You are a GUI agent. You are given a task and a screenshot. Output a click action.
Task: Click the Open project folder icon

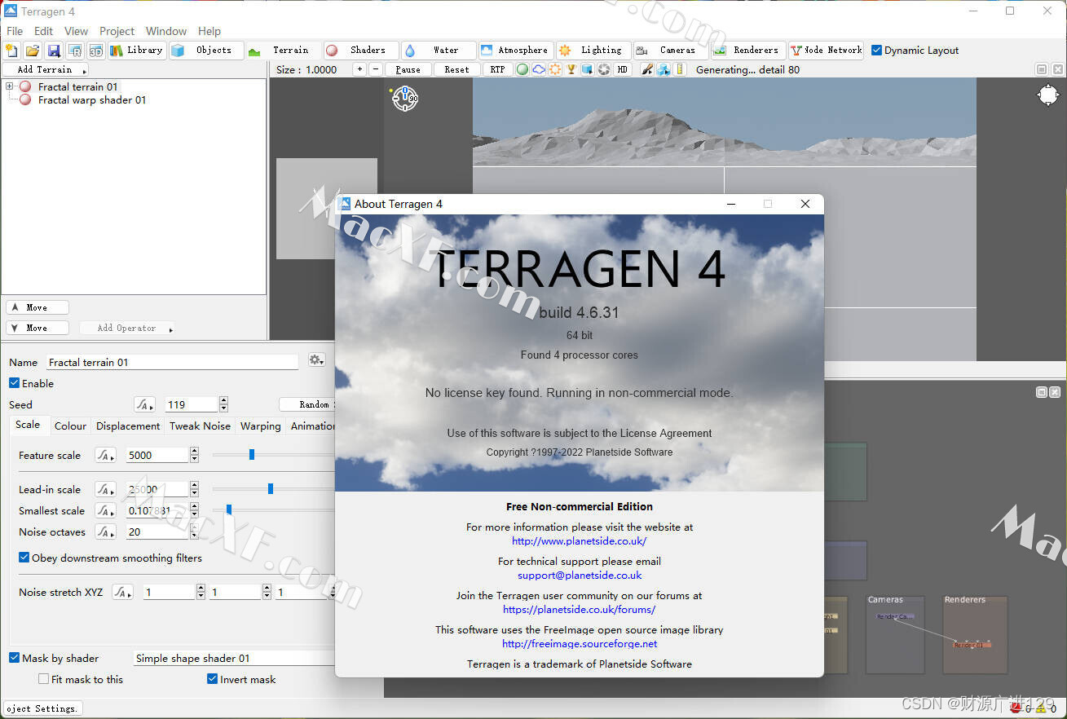(x=33, y=51)
